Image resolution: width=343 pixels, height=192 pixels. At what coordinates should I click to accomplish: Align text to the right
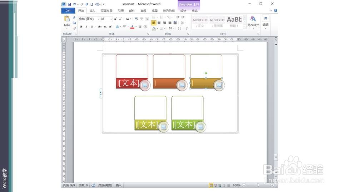click(x=164, y=23)
